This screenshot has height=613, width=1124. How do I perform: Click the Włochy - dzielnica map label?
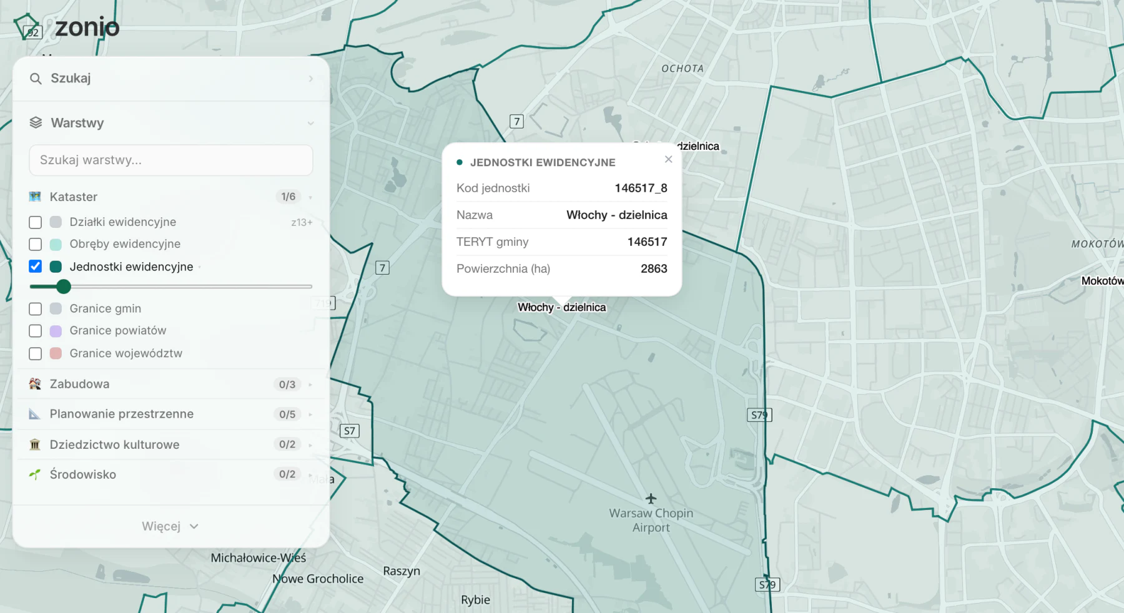pos(561,307)
